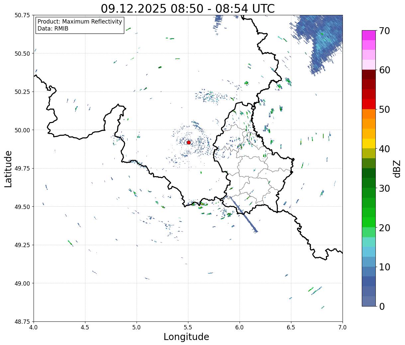405x345 pixels.
Task: Pick the dark maroon colorbar swatch below 60
Action: [369, 75]
